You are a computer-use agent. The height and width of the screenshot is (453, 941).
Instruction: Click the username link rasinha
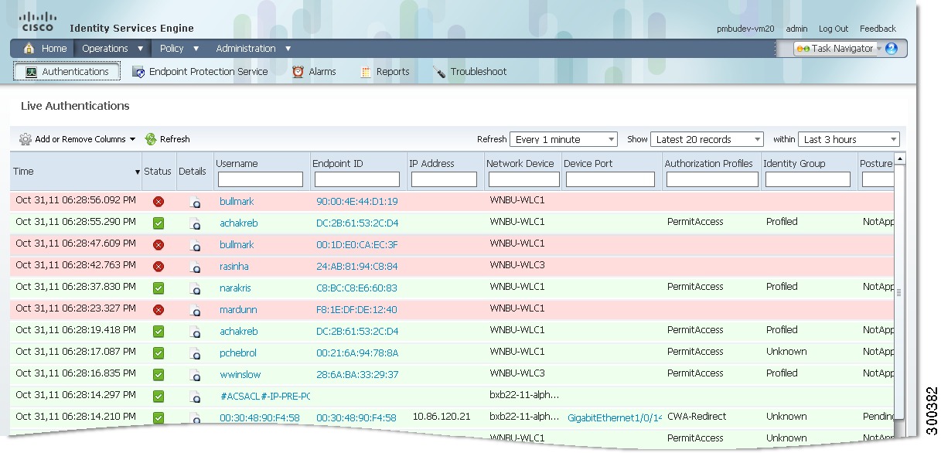[x=234, y=267]
